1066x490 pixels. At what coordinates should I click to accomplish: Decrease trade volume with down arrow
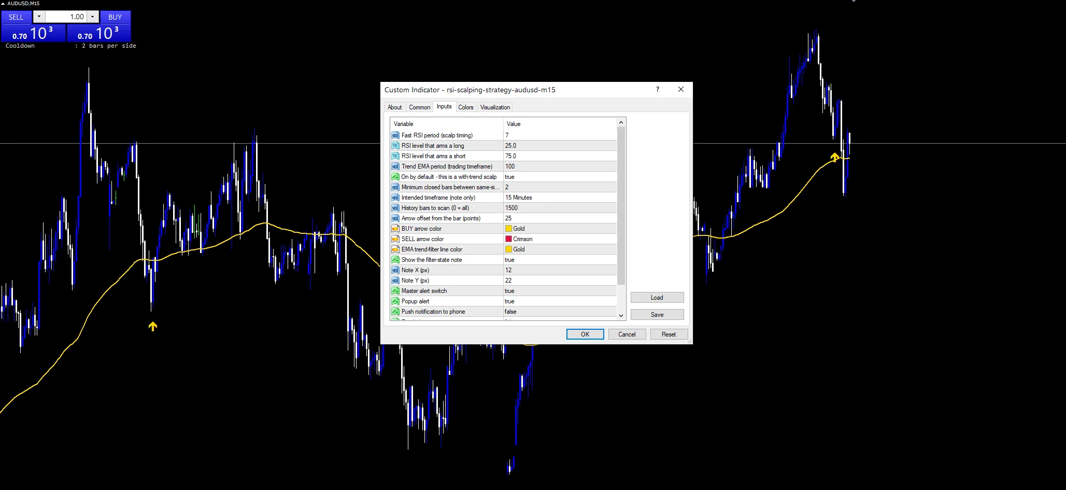[x=39, y=17]
